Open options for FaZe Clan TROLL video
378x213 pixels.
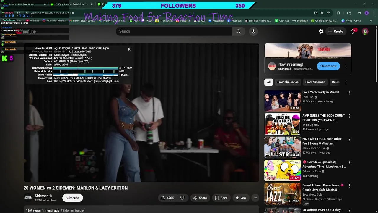pos(350,139)
